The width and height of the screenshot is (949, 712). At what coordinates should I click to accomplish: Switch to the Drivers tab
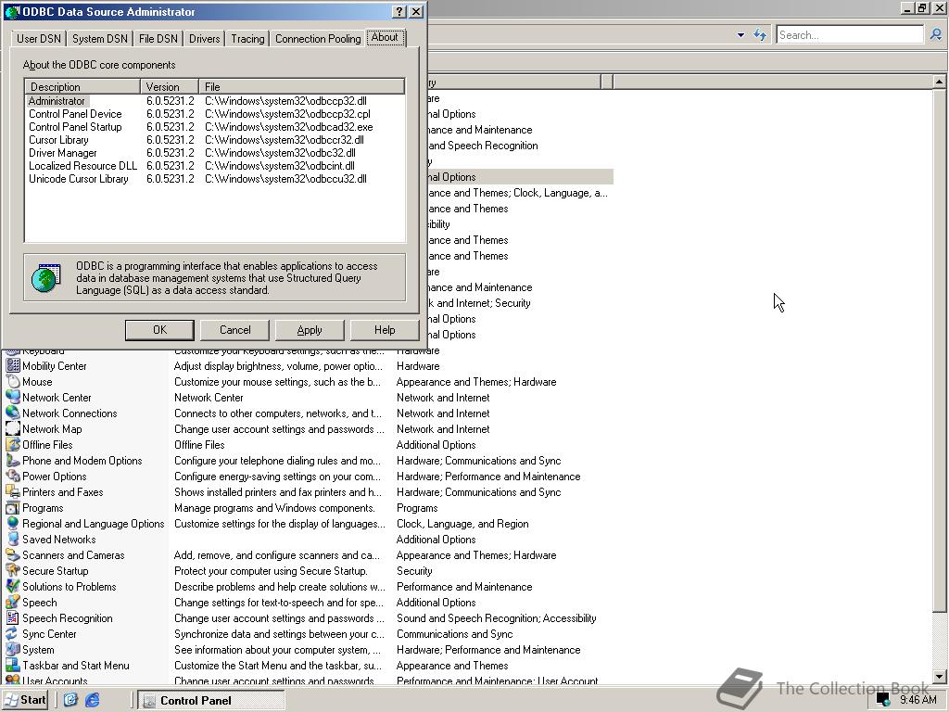tap(204, 39)
